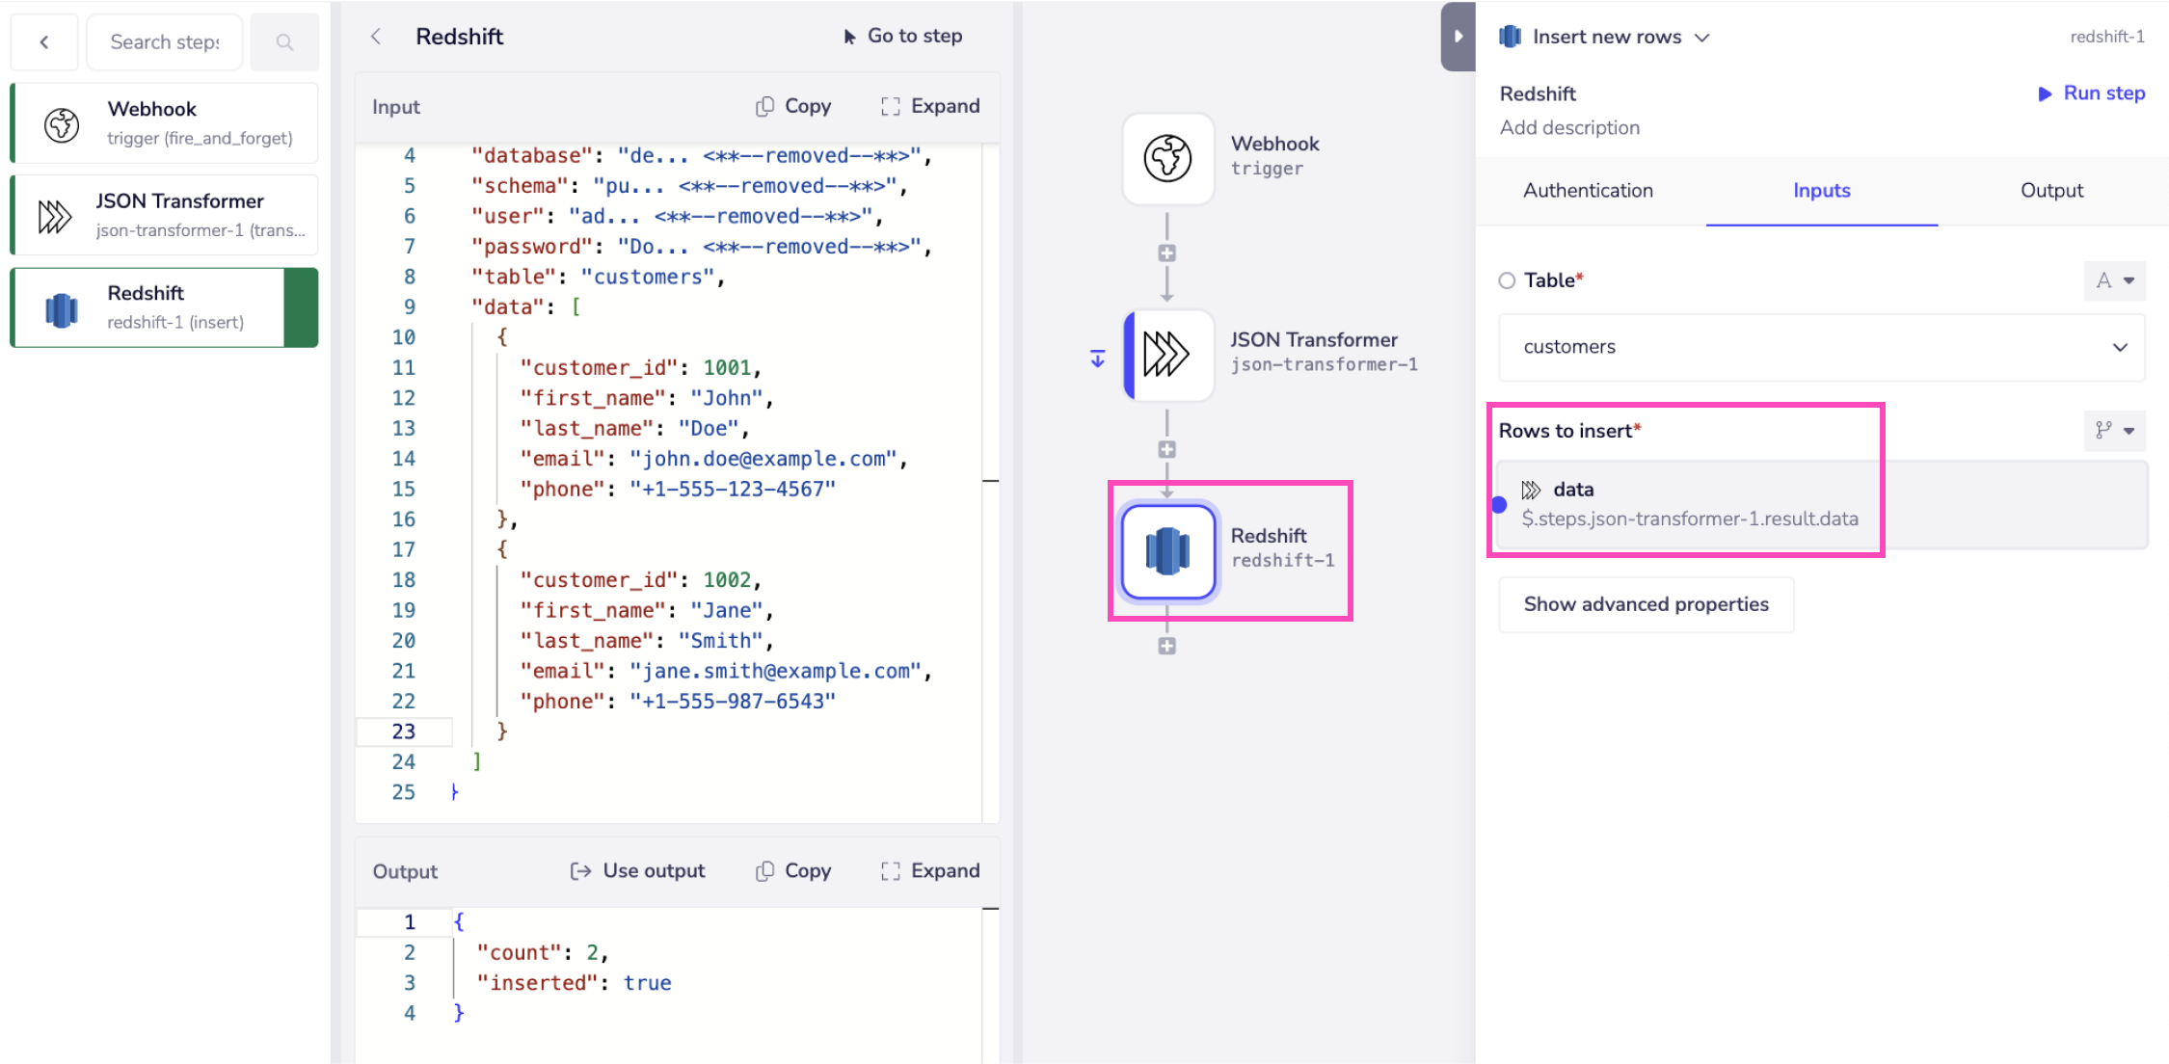Open the Table field type selector dropdown
The image size is (2169, 1064).
(x=2114, y=280)
